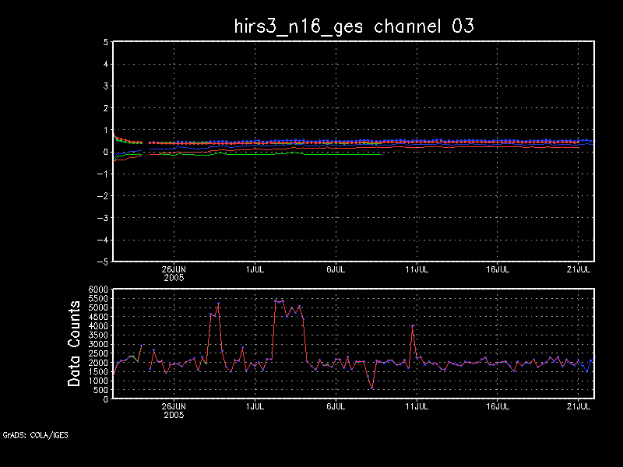Click the 0 tick on the upper y-axis

click(x=104, y=153)
